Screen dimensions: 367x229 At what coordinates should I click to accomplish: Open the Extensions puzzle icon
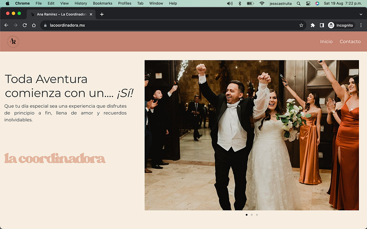tap(313, 25)
